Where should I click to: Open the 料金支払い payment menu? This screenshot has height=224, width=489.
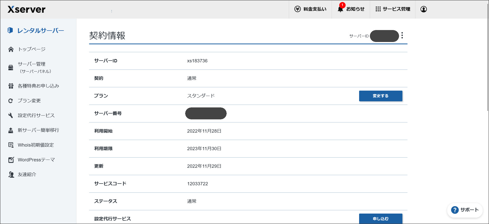310,9
